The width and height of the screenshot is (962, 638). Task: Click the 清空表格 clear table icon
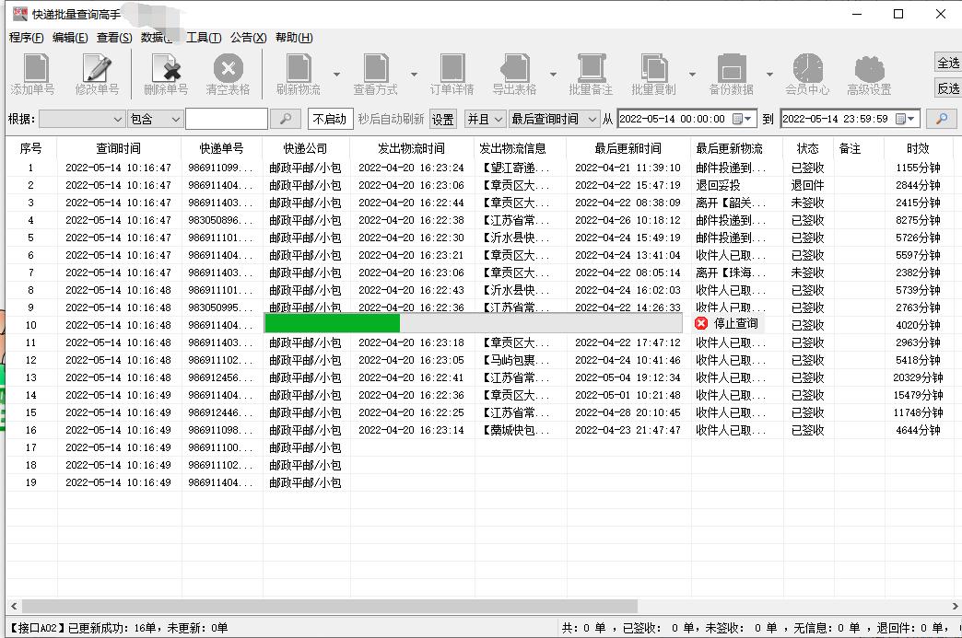[x=228, y=74]
